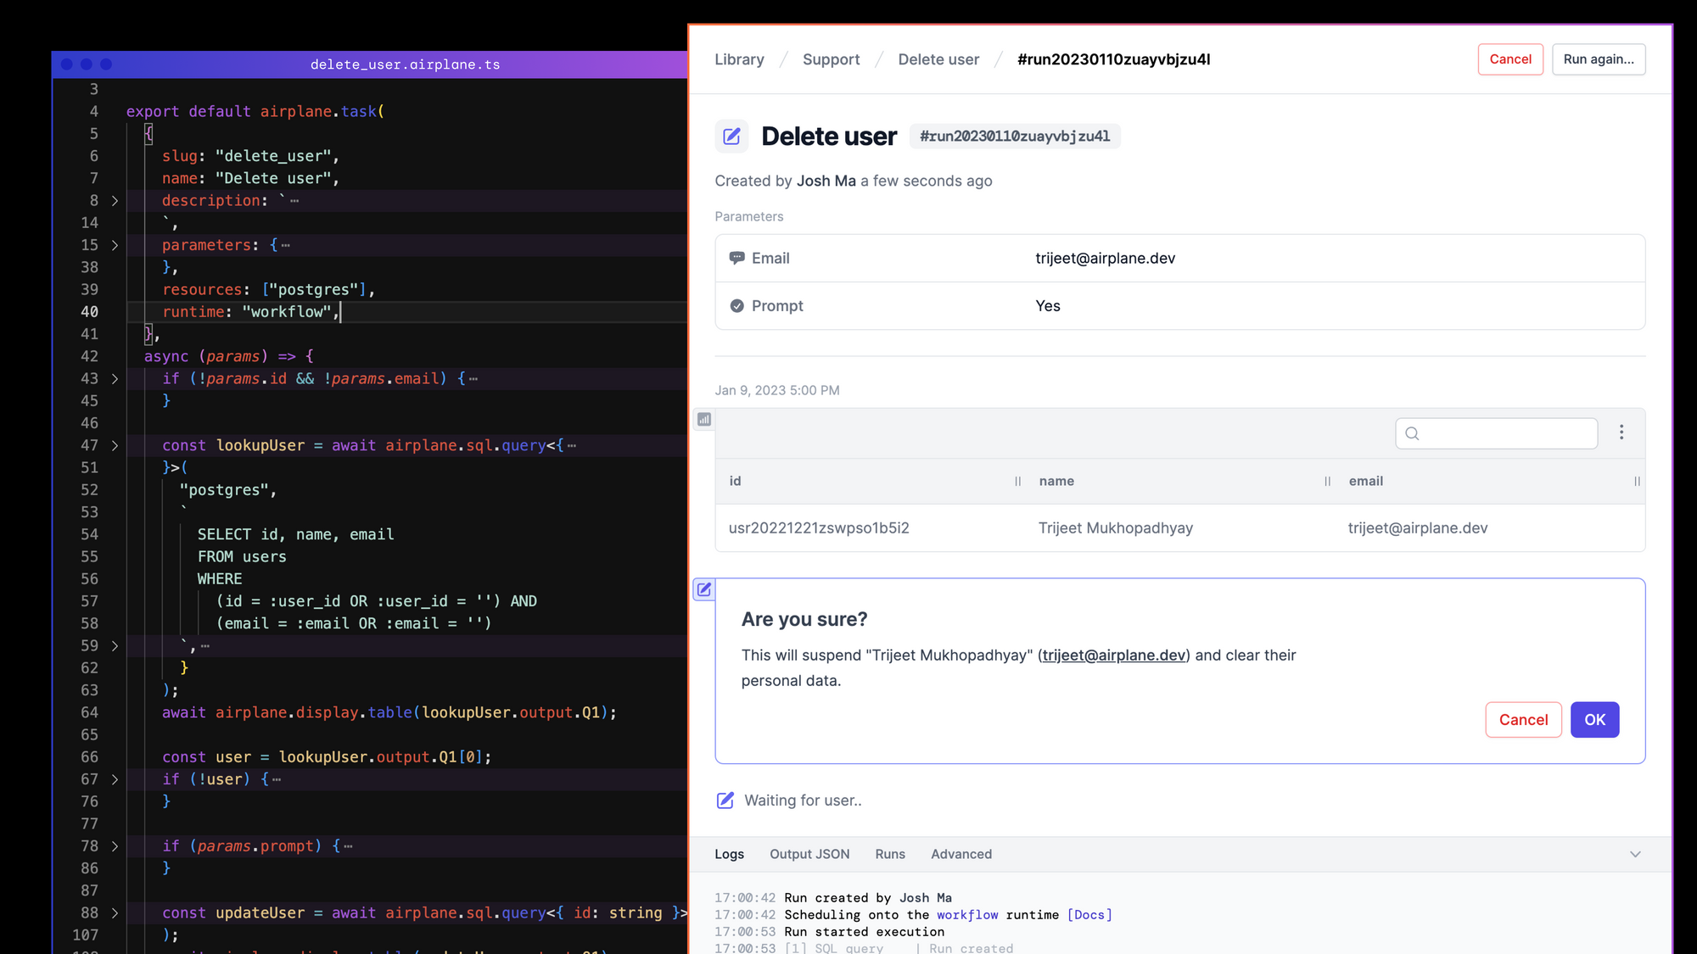Click the Jan 9, 2023 5:00 PM timestamp

click(x=777, y=390)
